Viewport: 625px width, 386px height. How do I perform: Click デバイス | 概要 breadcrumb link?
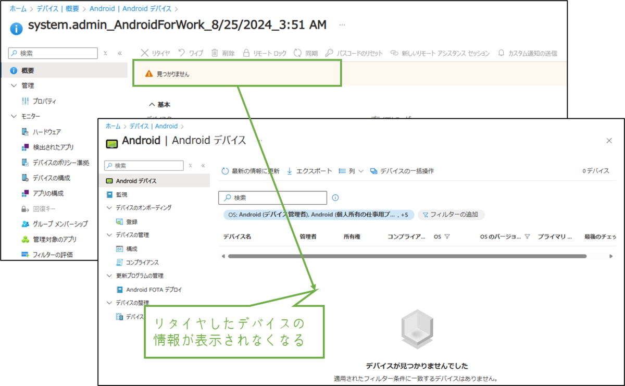[x=57, y=9]
